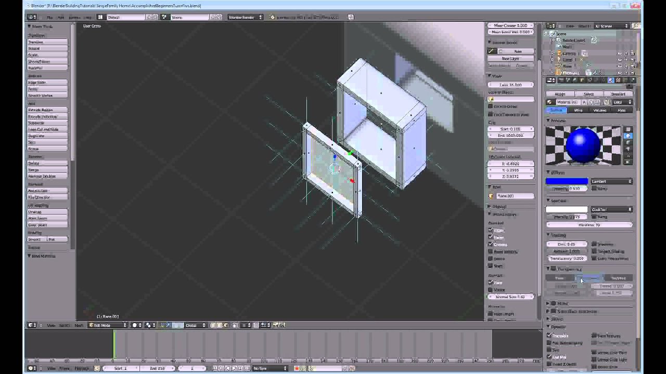Click the Assign material button
666x374 pixels.
[560, 94]
